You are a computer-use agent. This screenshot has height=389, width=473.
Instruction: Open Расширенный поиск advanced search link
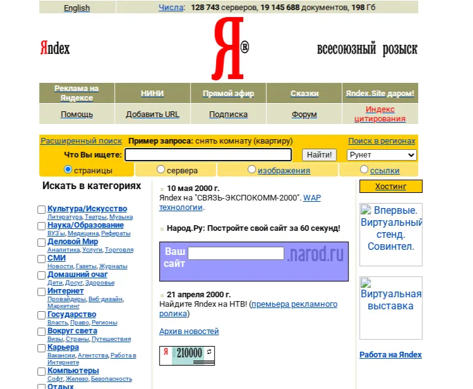(81, 141)
